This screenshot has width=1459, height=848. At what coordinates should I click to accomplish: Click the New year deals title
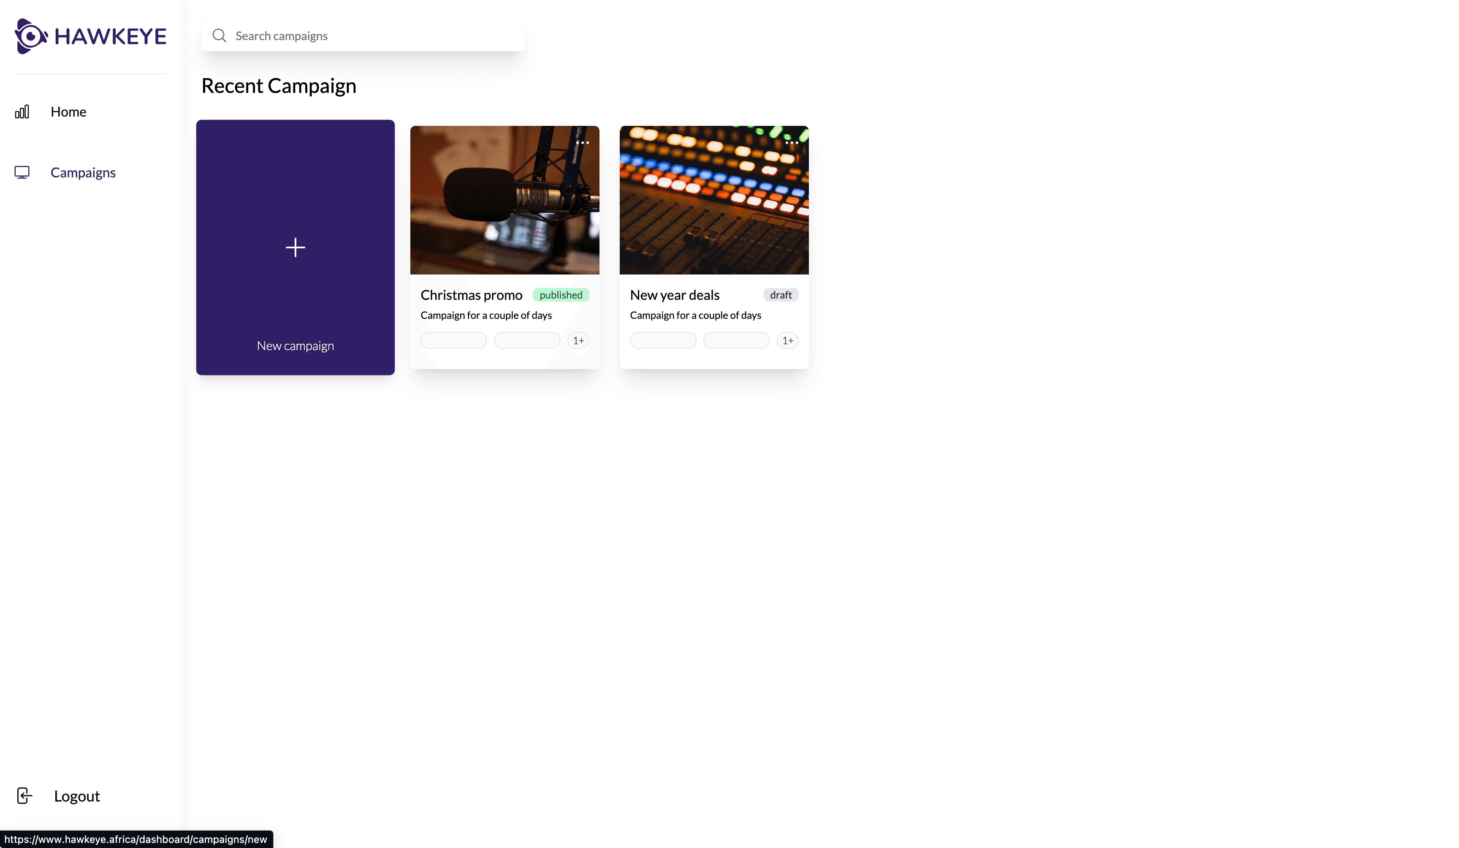tap(675, 296)
